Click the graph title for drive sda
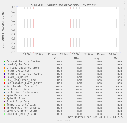 click(x=63, y=5)
